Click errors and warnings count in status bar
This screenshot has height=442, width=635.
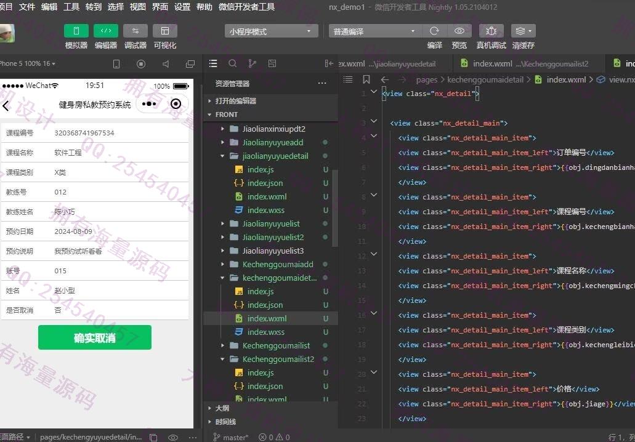click(x=275, y=437)
